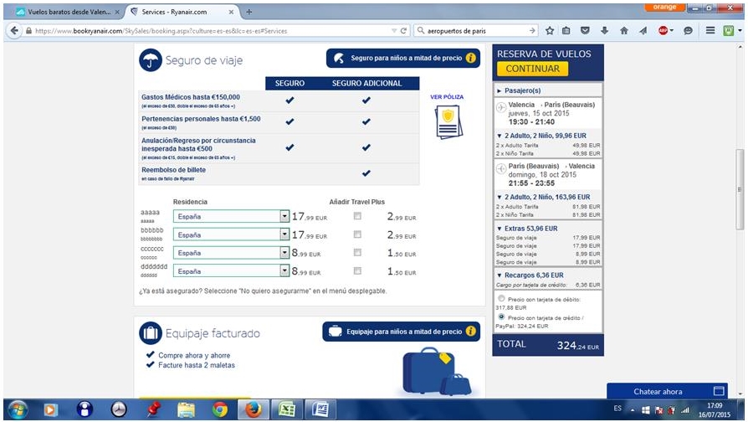Click the send paper-plane toolbar icon
The image size is (748, 422).
[x=643, y=30]
